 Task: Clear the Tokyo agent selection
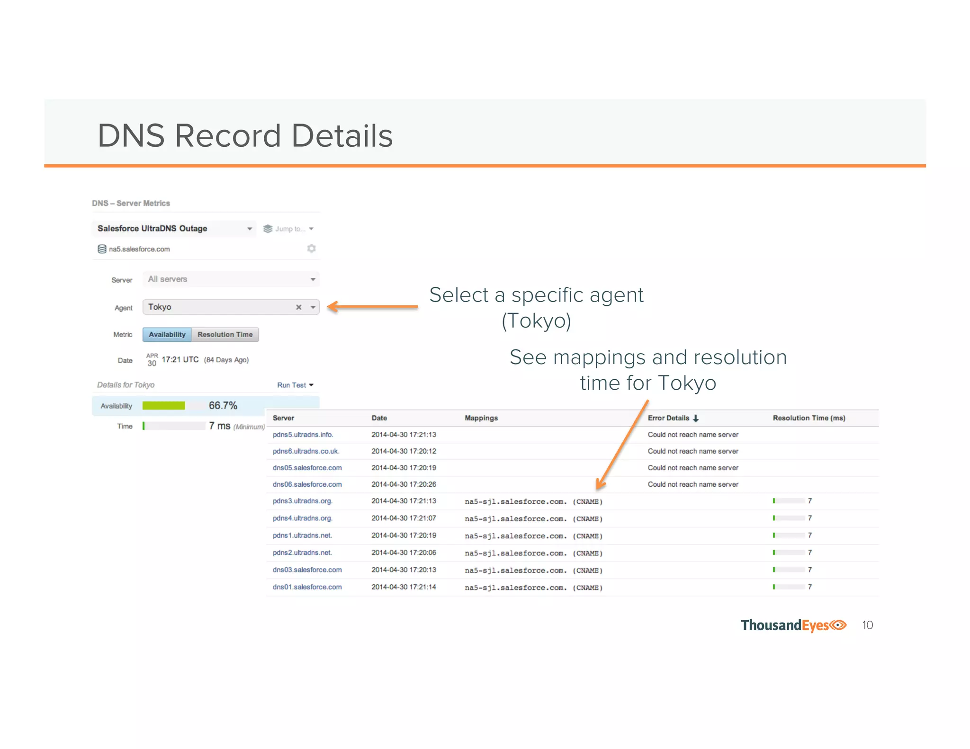click(x=299, y=307)
